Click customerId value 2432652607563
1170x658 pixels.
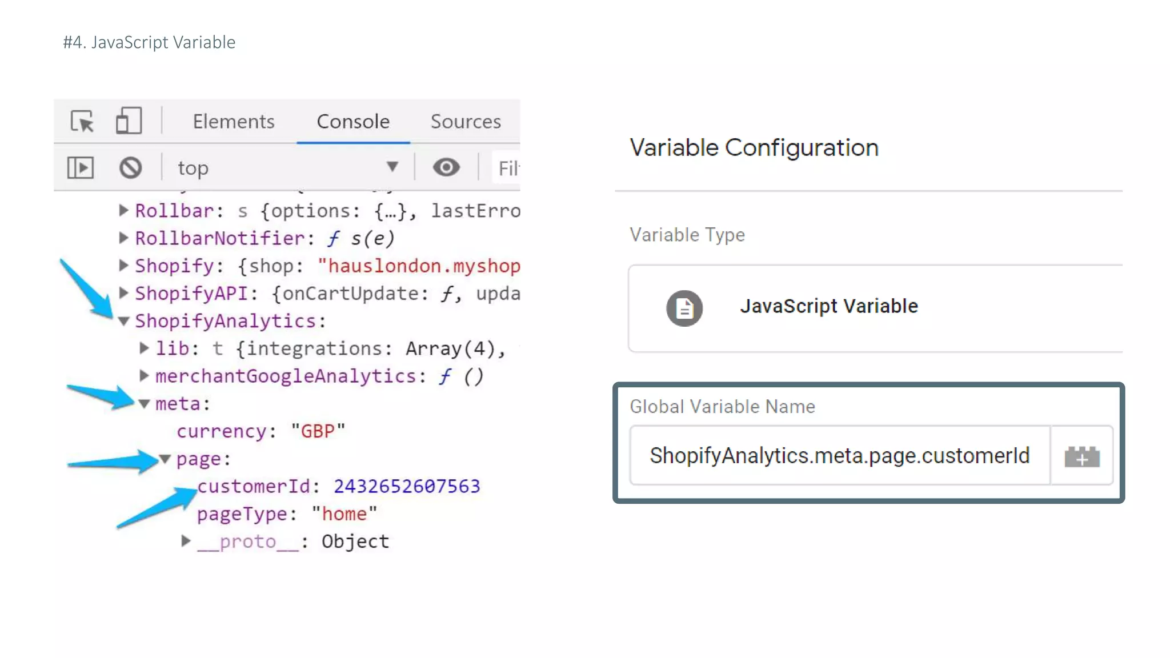pos(407,486)
